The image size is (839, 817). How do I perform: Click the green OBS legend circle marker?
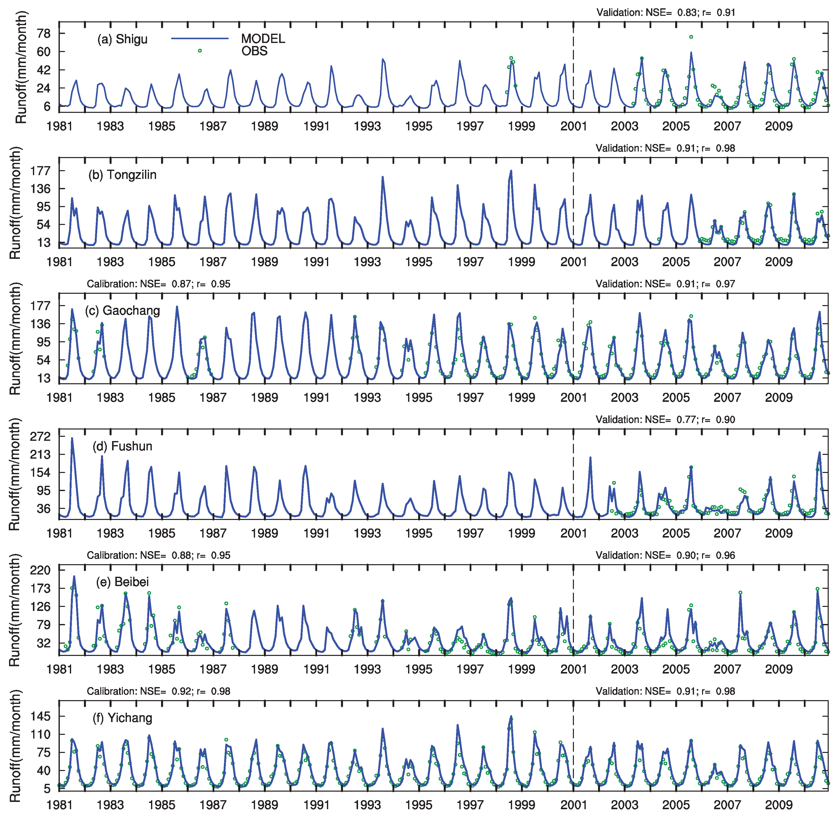(x=200, y=51)
